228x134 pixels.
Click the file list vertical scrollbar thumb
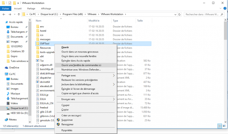tap(226, 31)
